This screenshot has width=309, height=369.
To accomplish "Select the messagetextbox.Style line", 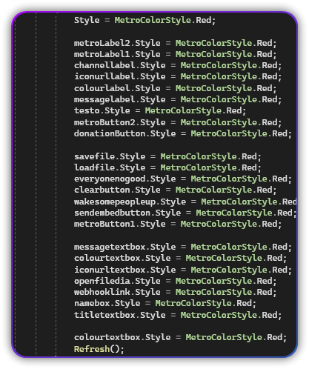I will [x=183, y=247].
